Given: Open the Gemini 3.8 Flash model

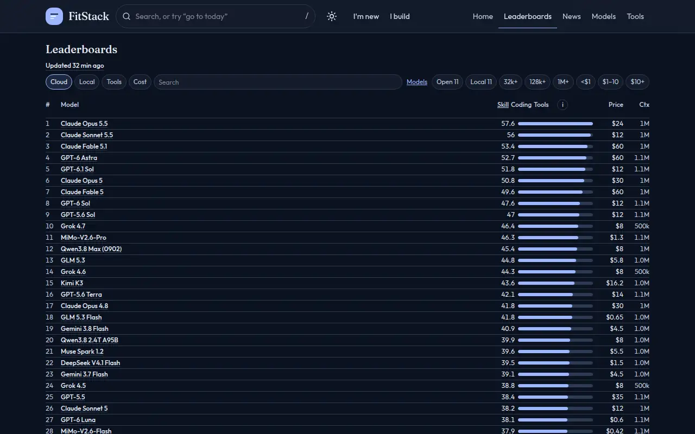Looking at the screenshot, I should click(85, 329).
